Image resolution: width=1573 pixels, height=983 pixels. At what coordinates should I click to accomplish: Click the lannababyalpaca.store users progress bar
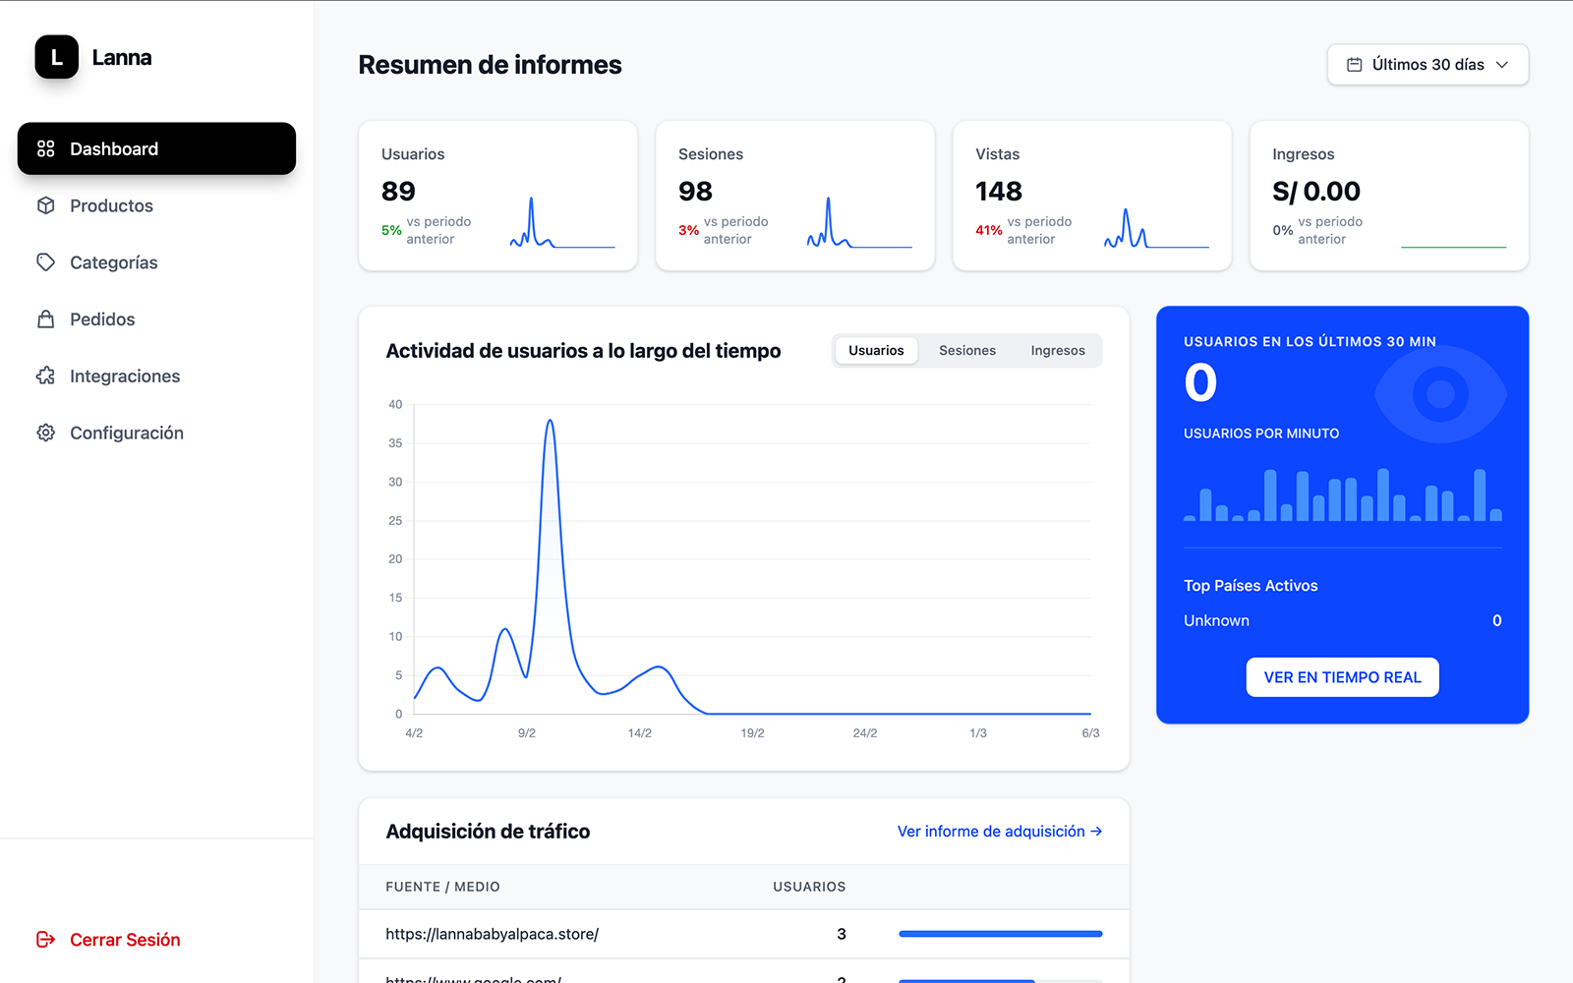pos(1000,934)
